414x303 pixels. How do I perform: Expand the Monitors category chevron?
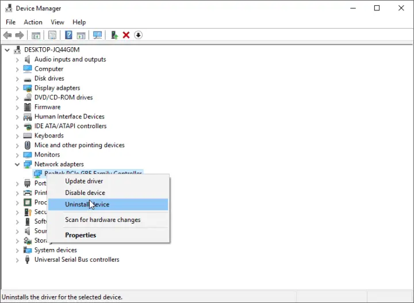click(x=17, y=155)
